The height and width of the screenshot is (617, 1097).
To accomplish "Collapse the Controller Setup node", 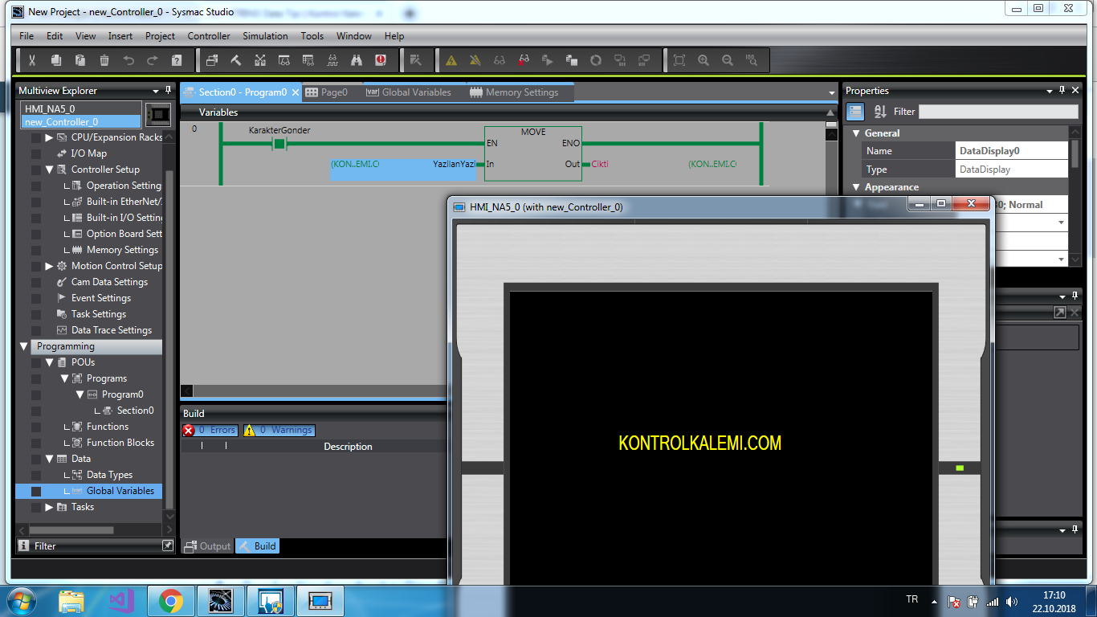I will 49,170.
